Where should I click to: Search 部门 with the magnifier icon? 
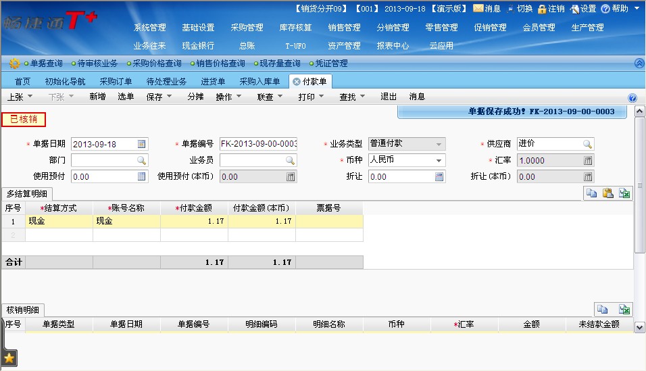pos(141,160)
